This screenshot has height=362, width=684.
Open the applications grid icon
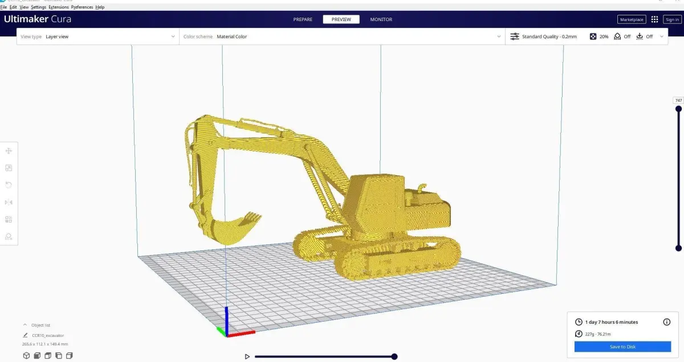pos(654,19)
